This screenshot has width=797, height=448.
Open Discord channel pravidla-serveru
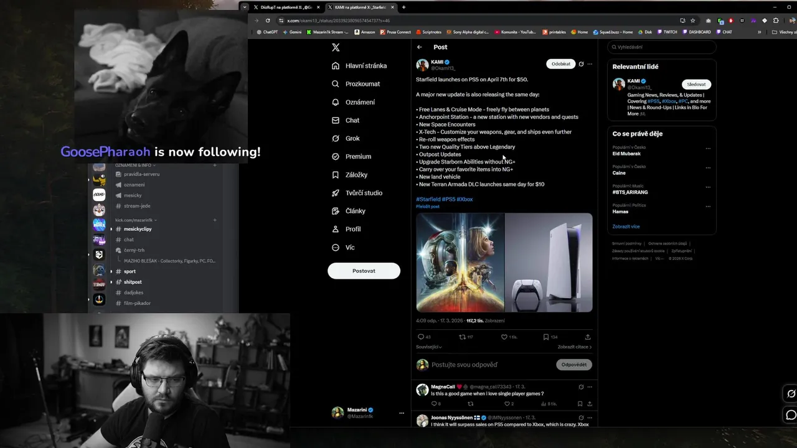click(x=141, y=174)
